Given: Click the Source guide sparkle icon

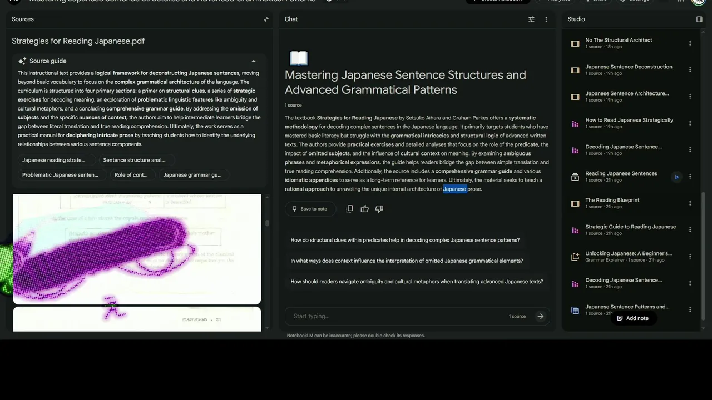Looking at the screenshot, I should pyautogui.click(x=22, y=61).
